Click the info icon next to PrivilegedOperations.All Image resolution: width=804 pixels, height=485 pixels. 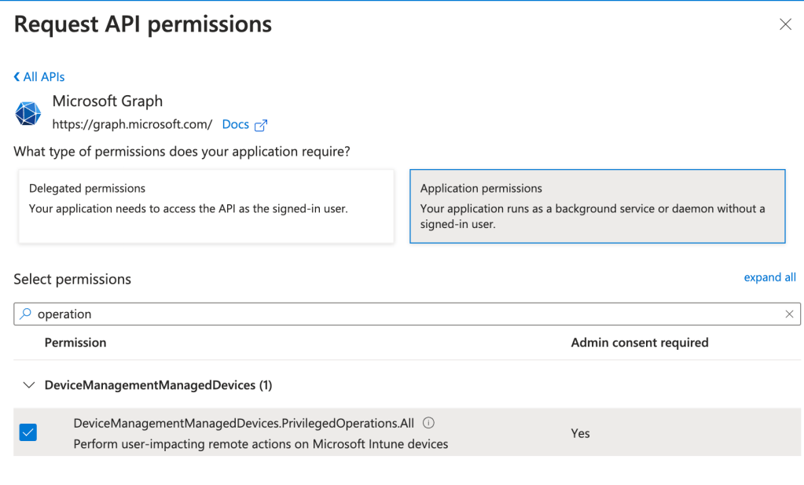(x=428, y=423)
